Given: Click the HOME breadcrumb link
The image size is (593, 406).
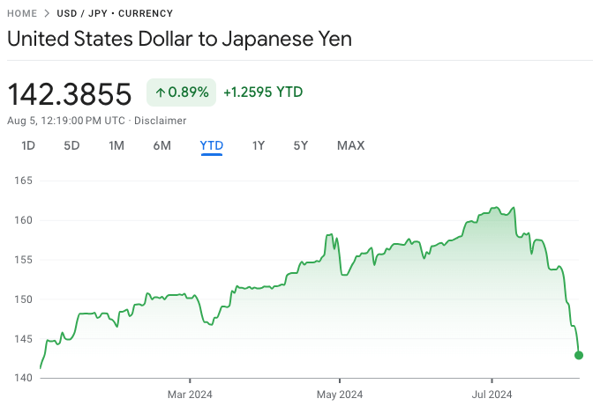Looking at the screenshot, I should 22,14.
